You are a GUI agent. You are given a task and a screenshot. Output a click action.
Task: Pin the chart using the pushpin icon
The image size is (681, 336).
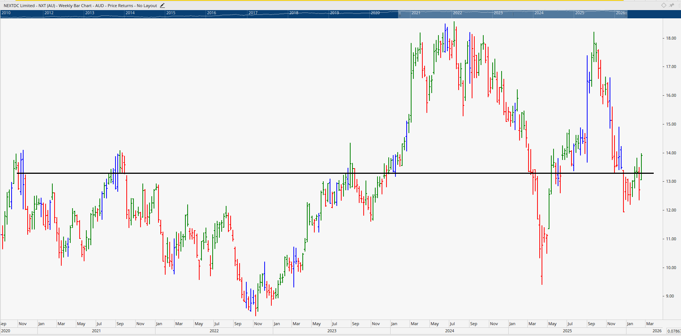point(672,5)
